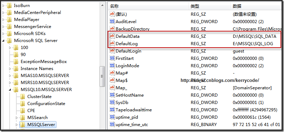Click the LoginMode DWORD icon
This screenshot has width=284, height=132.
click(x=112, y=65)
